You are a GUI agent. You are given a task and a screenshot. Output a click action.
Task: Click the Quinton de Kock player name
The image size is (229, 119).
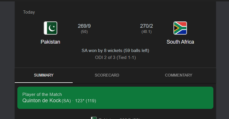click(x=42, y=101)
